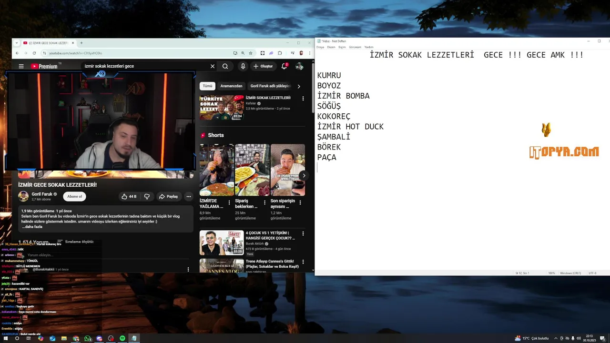Click the Goril Faruk channel name

pos(42,194)
